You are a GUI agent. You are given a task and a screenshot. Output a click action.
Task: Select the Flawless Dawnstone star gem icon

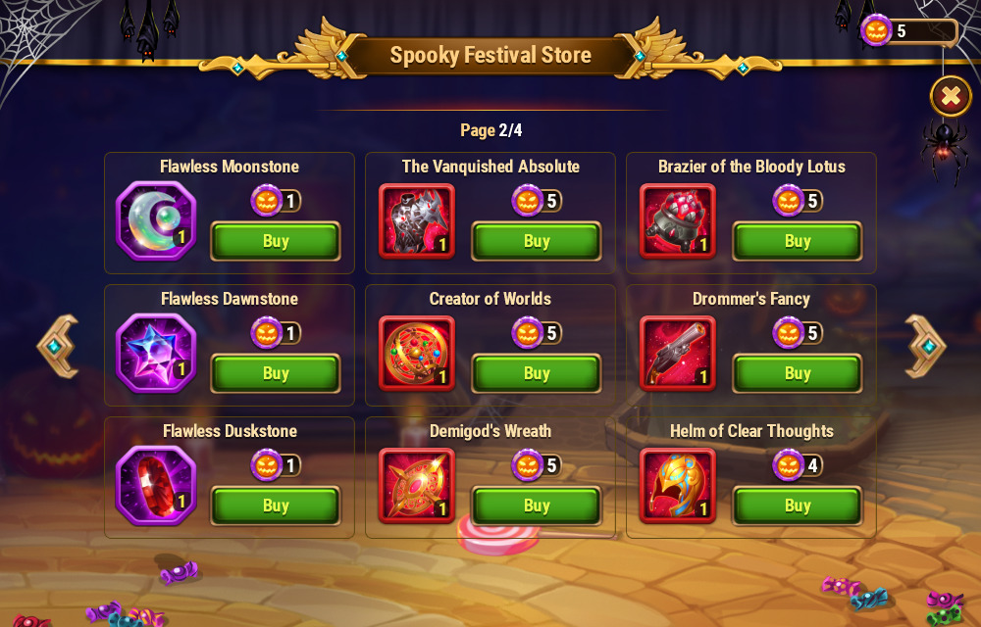coord(156,354)
